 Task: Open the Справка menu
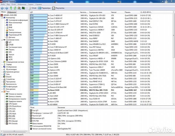(39, 4)
